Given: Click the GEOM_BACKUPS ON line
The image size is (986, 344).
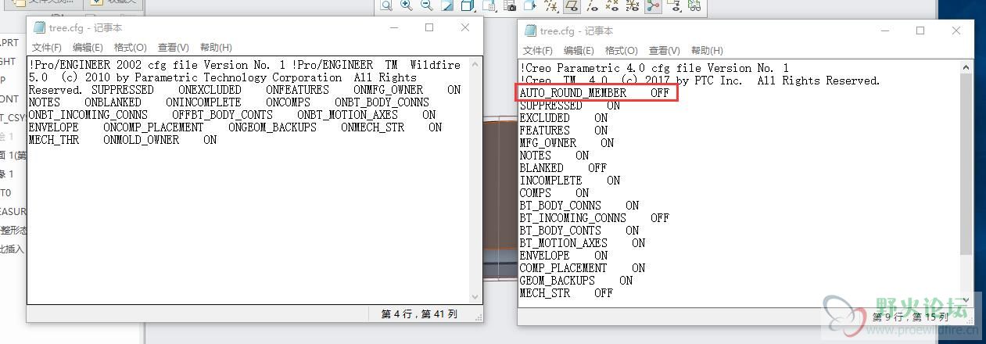Looking at the screenshot, I should pos(575,281).
